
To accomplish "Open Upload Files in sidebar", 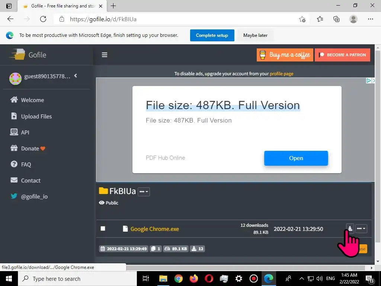I will coord(31,116).
